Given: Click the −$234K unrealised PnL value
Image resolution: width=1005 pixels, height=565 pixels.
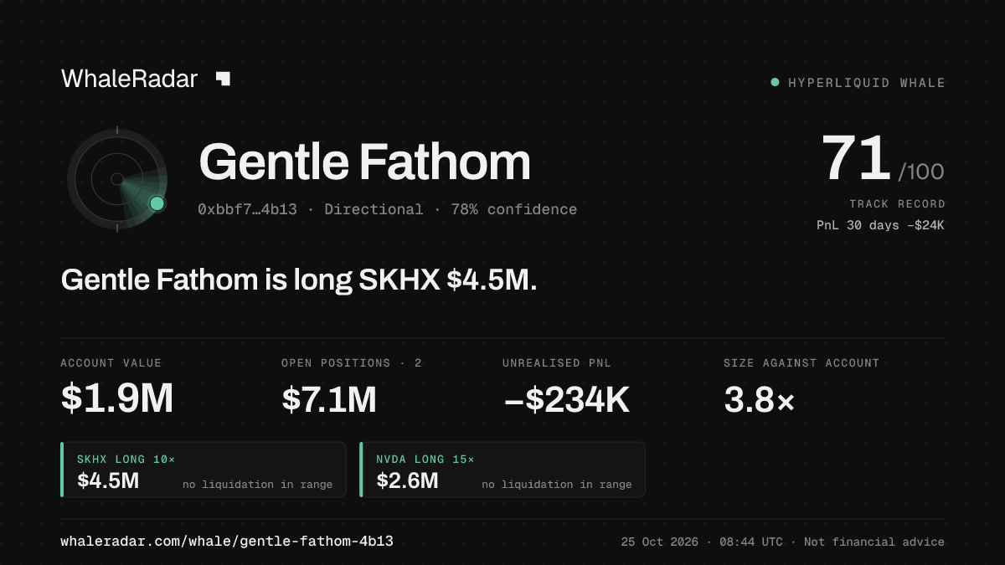Looking at the screenshot, I should click(x=566, y=400).
